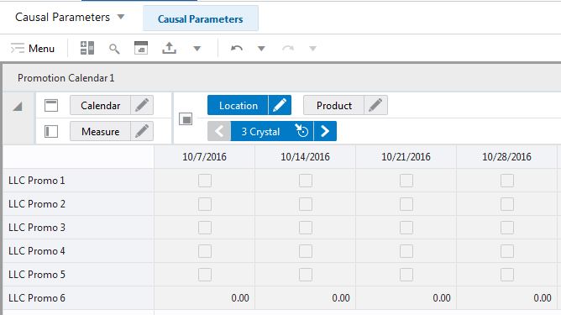561x315 pixels.
Task: Open the undo history dropdown arrow
Action: pyautogui.click(x=261, y=49)
